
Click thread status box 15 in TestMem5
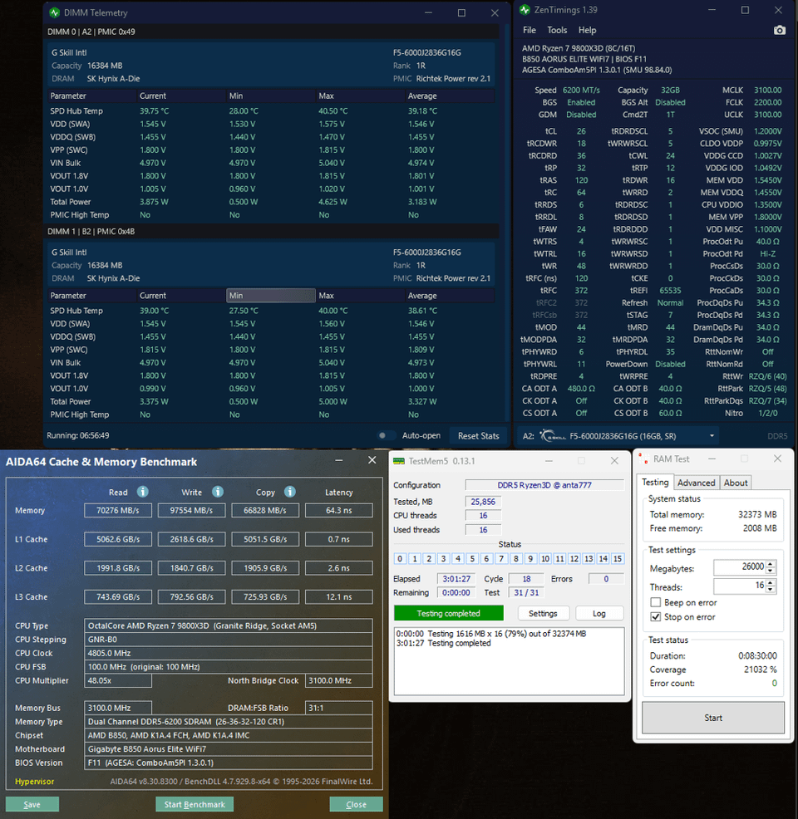(x=617, y=559)
